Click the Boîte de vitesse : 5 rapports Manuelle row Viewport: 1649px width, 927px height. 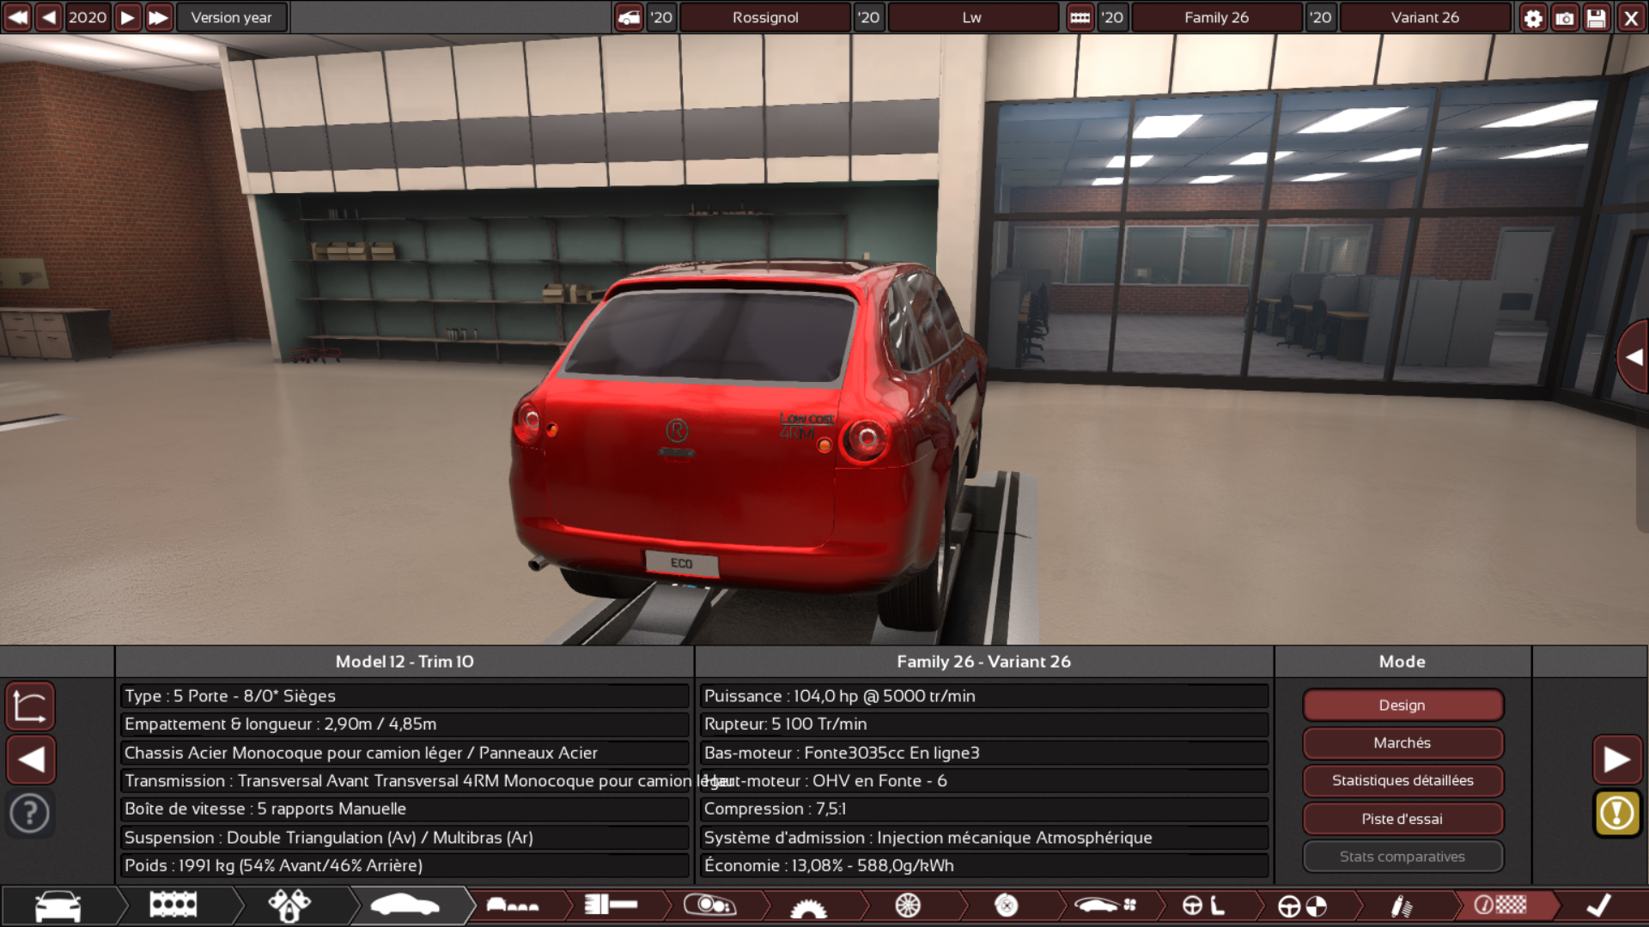click(x=405, y=809)
